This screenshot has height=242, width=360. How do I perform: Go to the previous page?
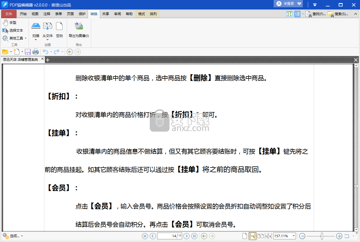coord(153,236)
